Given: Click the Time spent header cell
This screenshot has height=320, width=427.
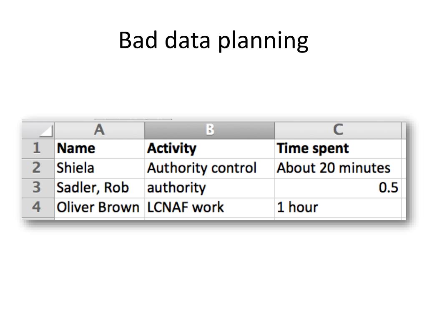Looking at the screenshot, I should (x=338, y=149).
